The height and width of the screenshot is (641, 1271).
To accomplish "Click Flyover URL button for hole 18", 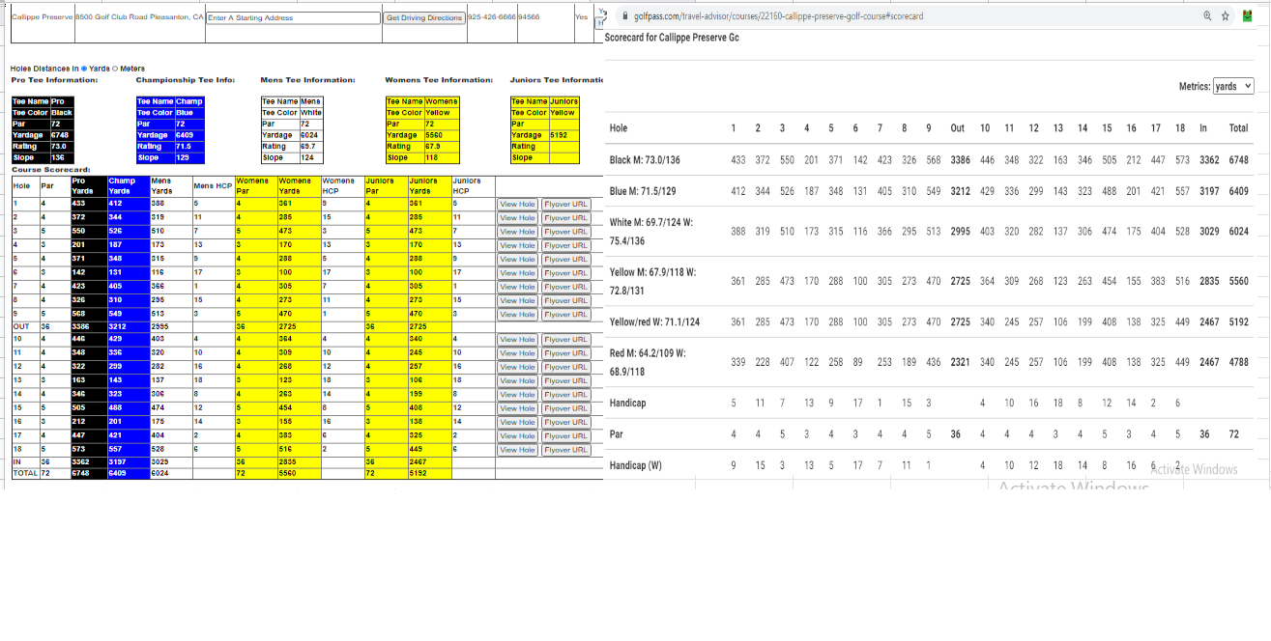I will 564,450.
